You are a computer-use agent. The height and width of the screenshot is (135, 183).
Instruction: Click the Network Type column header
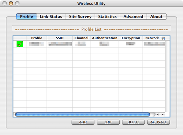pos(155,38)
